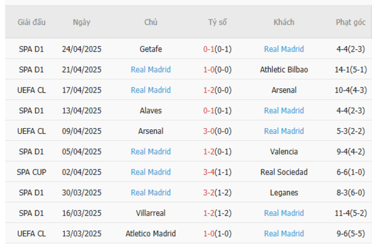Select the Giải đấu column header
The image size is (372, 246).
tap(31, 22)
